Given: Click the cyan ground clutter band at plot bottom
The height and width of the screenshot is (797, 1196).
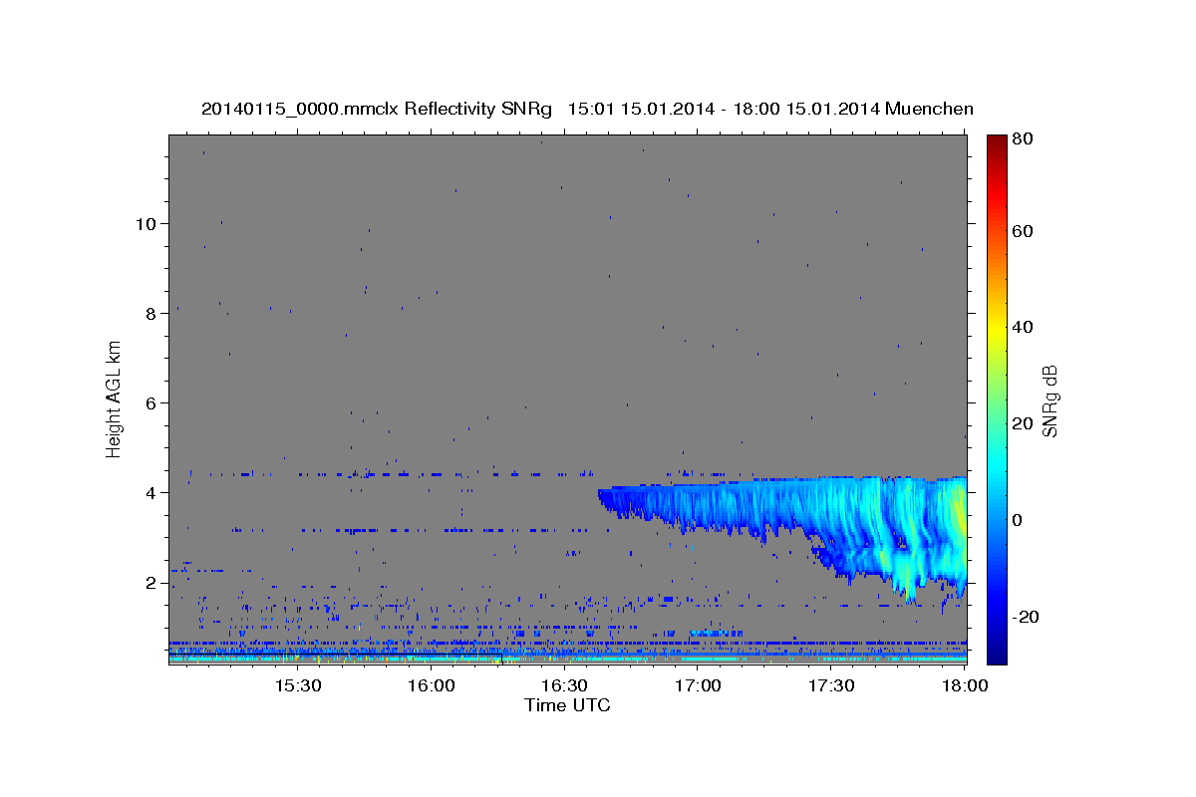Looking at the screenshot, I should tap(567, 660).
